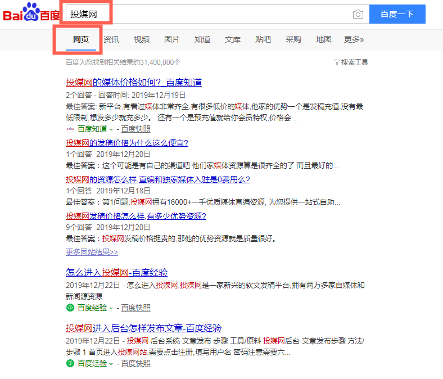Open result 投媒网的资源怎么样,直编和独家媒体入驻是0费用么?
Screen dimensions: 443x379
click(157, 179)
